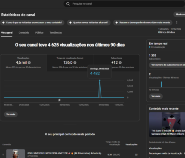Open the latest content video thumbnail
185x158 pixels.
tap(167, 124)
